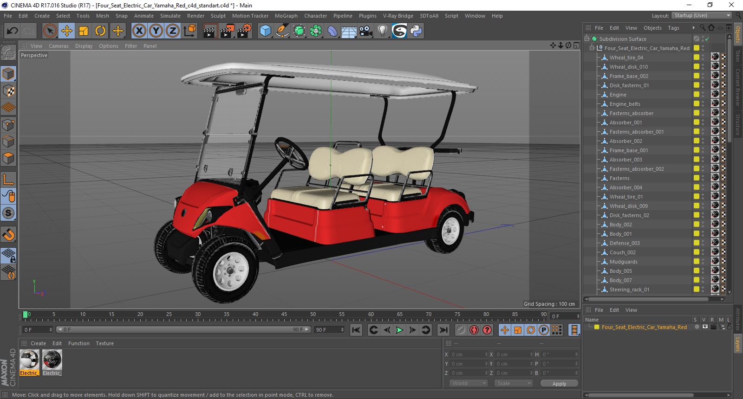This screenshot has width=743, height=399.
Task: Switch to Points mode
Action: click(8, 125)
